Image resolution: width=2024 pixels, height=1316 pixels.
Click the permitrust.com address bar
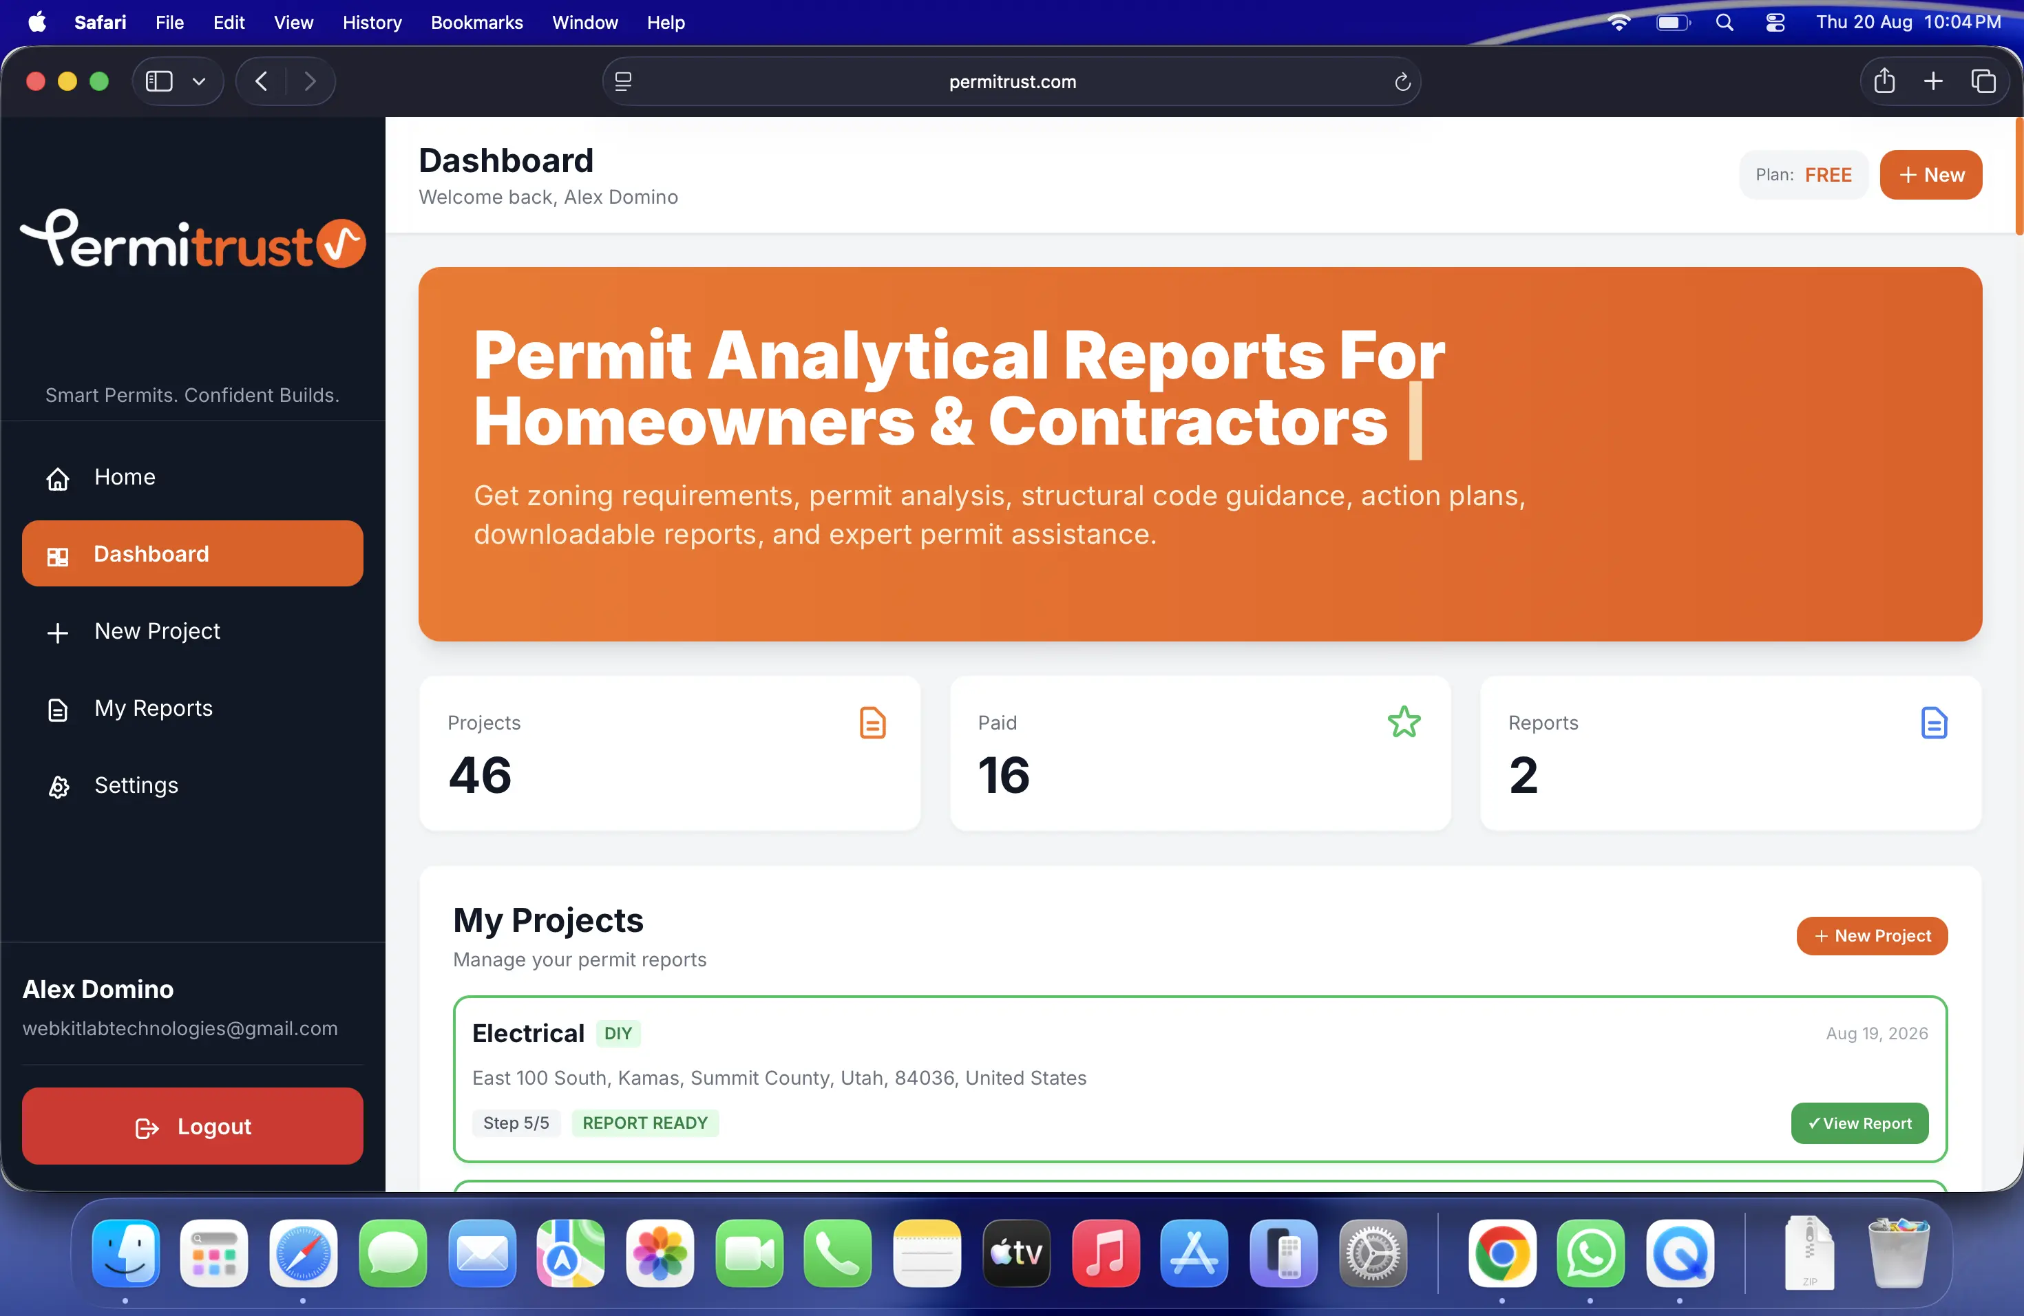[x=1011, y=82]
